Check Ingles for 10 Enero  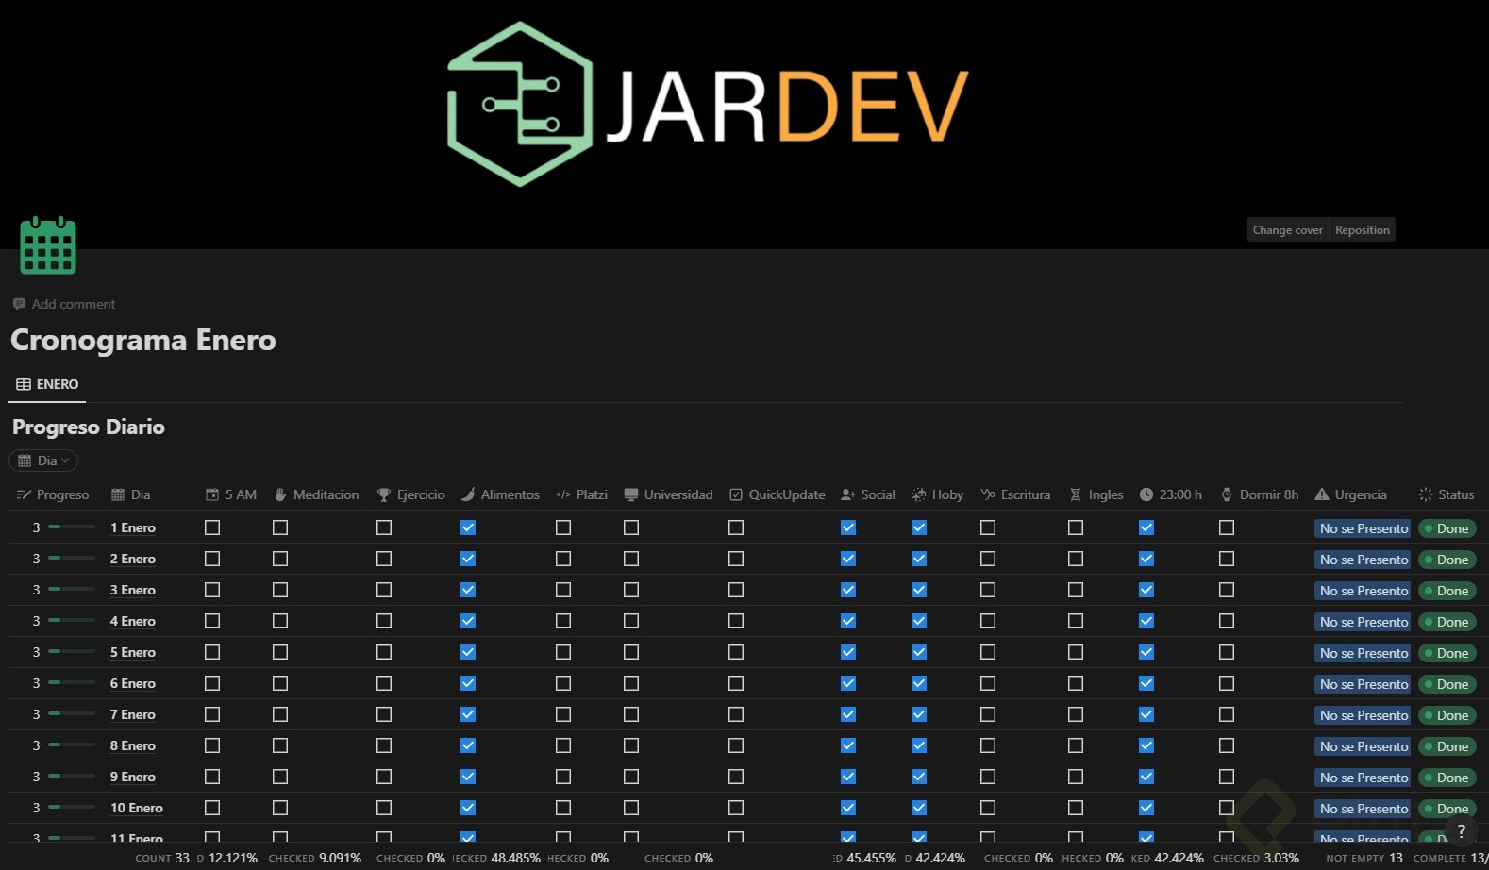tap(1076, 808)
